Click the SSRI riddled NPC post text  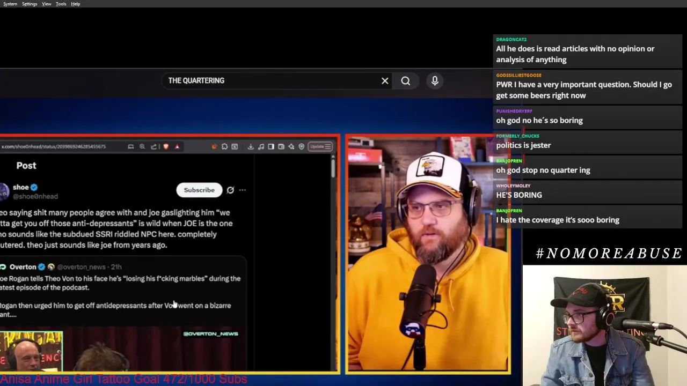pos(116,229)
